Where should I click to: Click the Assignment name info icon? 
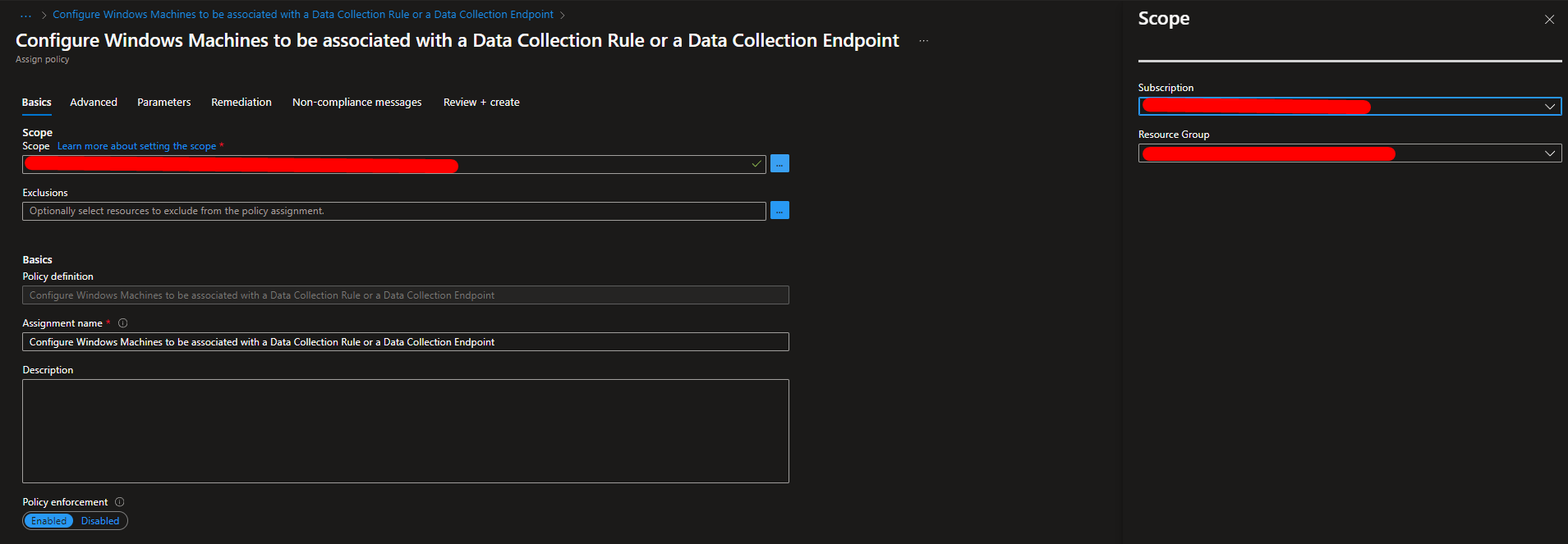pyautogui.click(x=123, y=323)
